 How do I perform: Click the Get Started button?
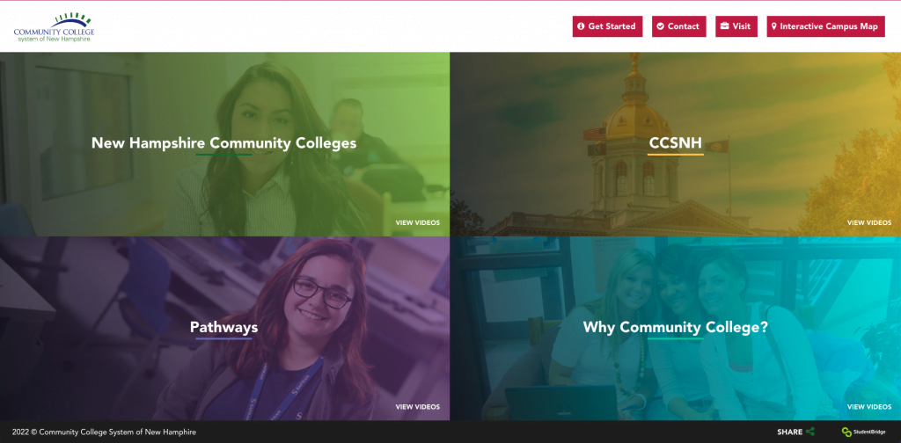pos(607,26)
